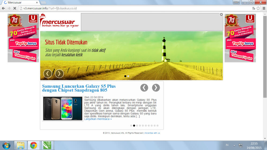Viewport: 267px width, 150px height.
Task: Select third news pagination dot
Action: pyautogui.click(x=137, y=126)
